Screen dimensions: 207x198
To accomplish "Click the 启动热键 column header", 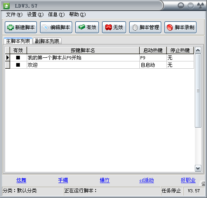I will coord(153,51).
